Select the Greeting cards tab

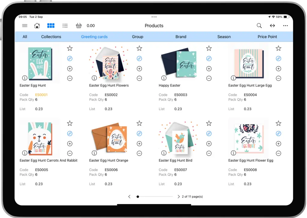(x=94, y=37)
